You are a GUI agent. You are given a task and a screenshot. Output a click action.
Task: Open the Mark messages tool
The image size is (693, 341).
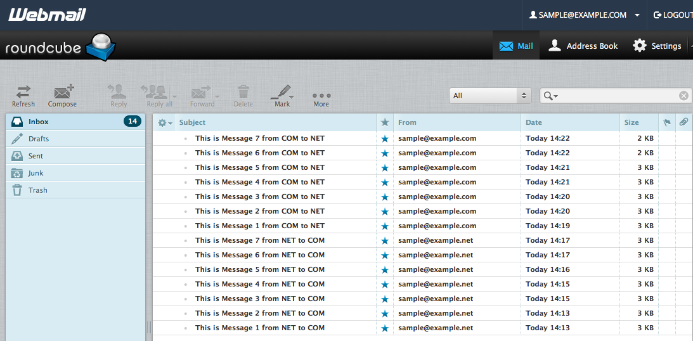[282, 96]
